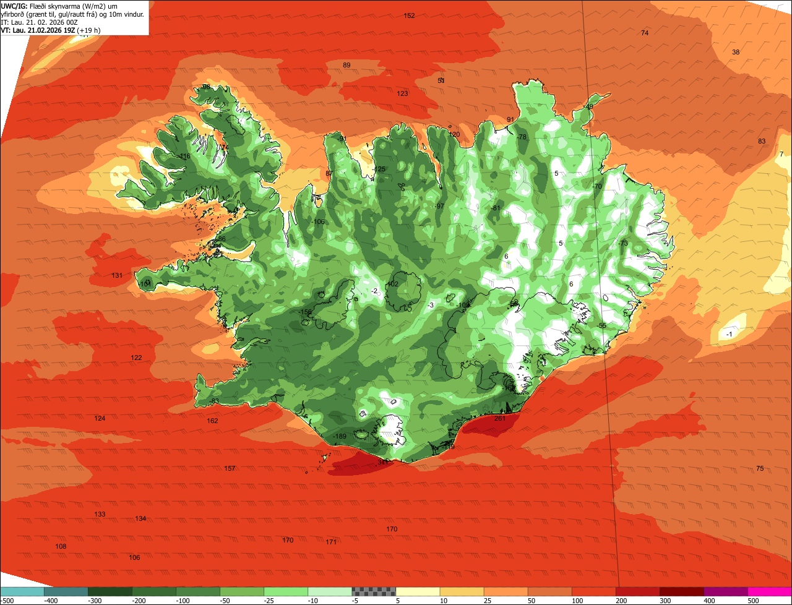Click the '157' value southwest of Iceland

point(230,468)
